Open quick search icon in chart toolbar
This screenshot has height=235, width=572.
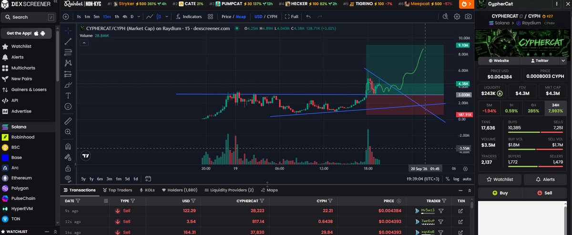pos(445,17)
